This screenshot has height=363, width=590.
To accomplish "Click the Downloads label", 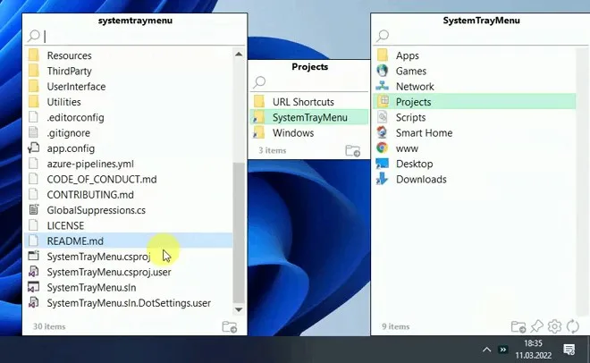I will 421,179.
